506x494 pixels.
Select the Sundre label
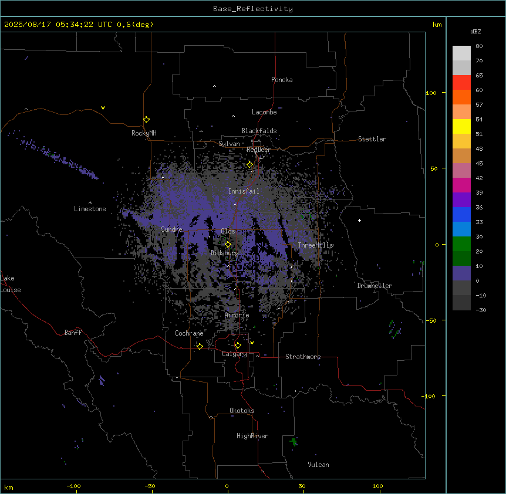[x=171, y=229]
